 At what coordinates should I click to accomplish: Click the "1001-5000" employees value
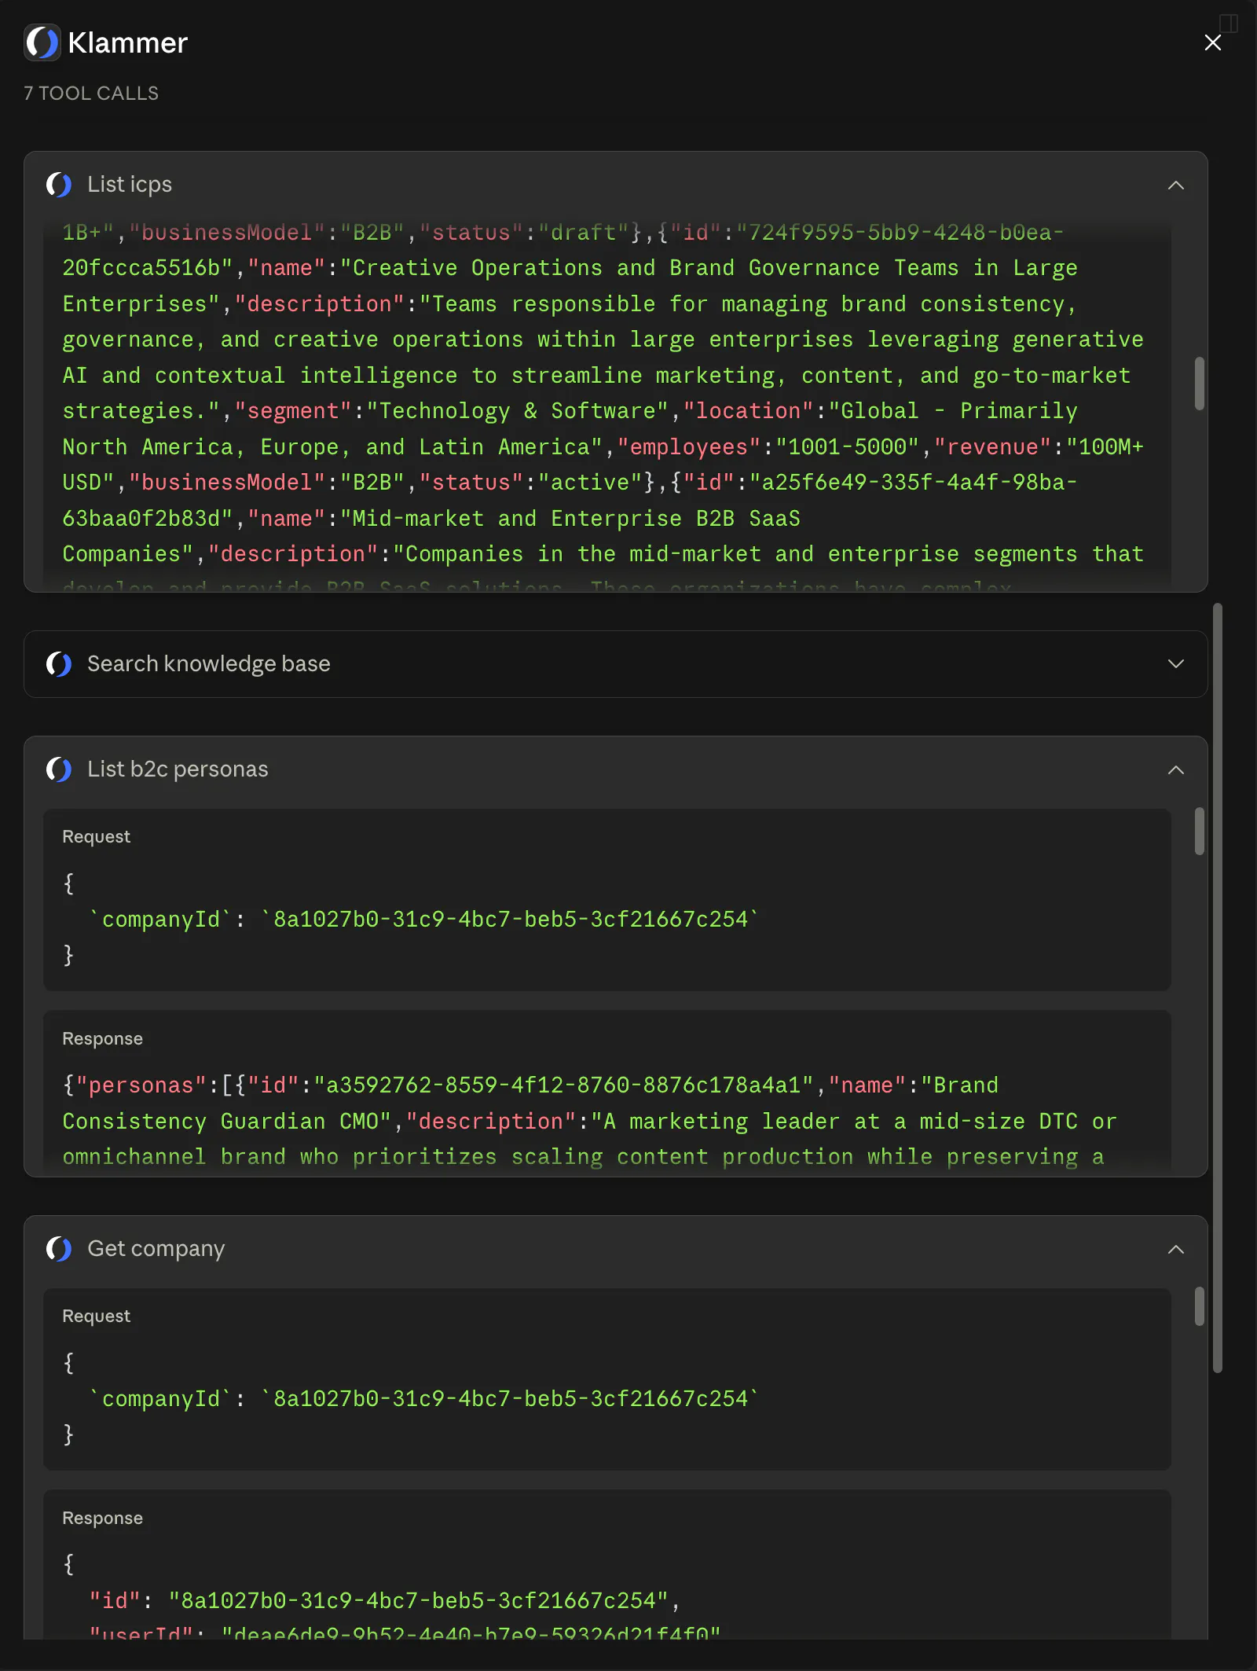pos(847,447)
